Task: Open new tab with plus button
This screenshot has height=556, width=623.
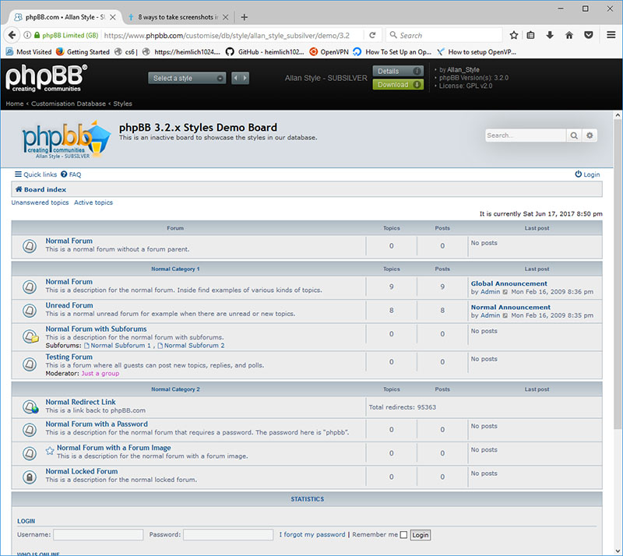Action: point(245,17)
